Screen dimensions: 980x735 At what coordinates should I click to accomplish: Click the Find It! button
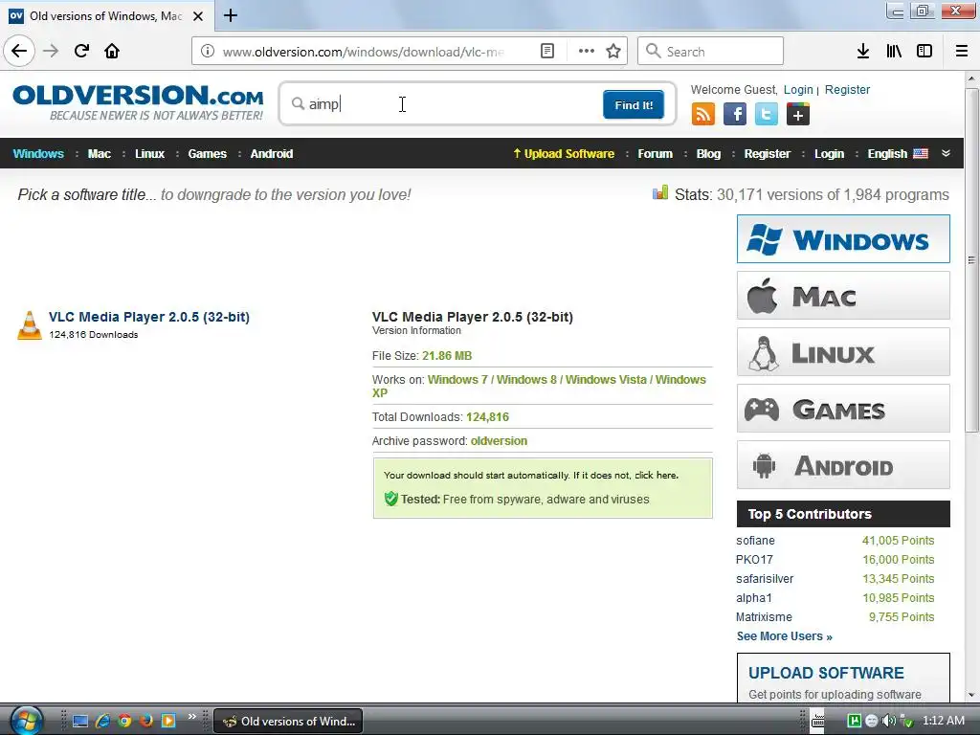[634, 105]
